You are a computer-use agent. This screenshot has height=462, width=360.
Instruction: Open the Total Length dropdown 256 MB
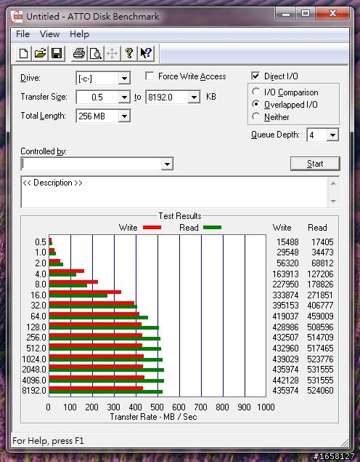tap(124, 116)
